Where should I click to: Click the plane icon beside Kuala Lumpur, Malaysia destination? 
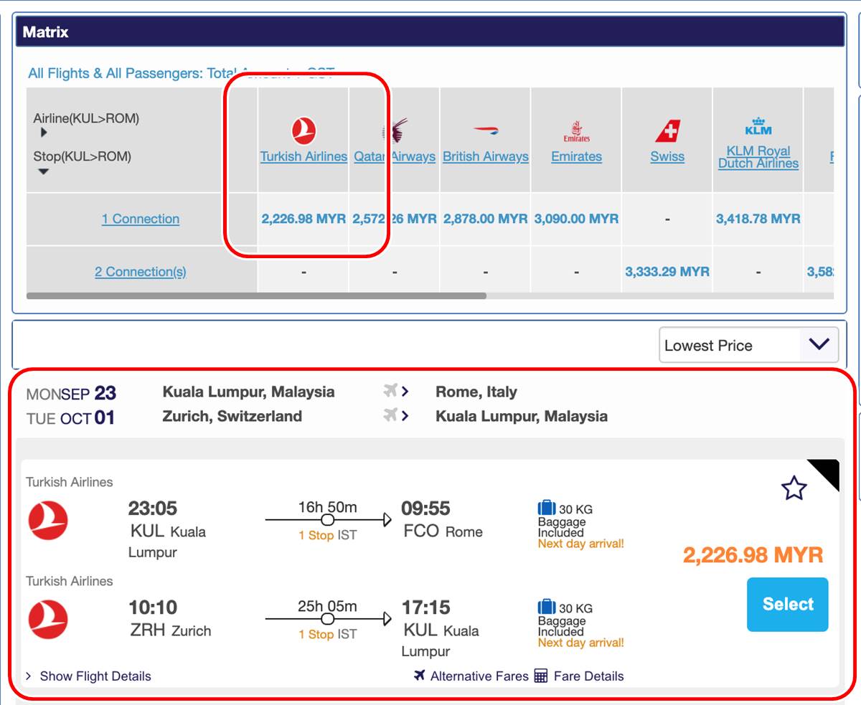tap(390, 415)
